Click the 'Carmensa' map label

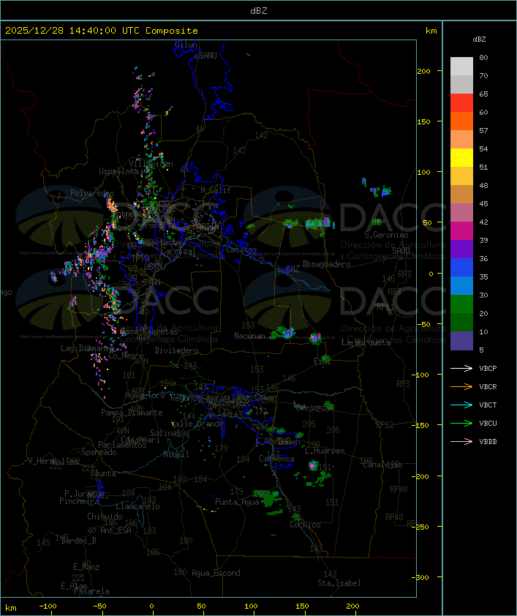(x=276, y=459)
